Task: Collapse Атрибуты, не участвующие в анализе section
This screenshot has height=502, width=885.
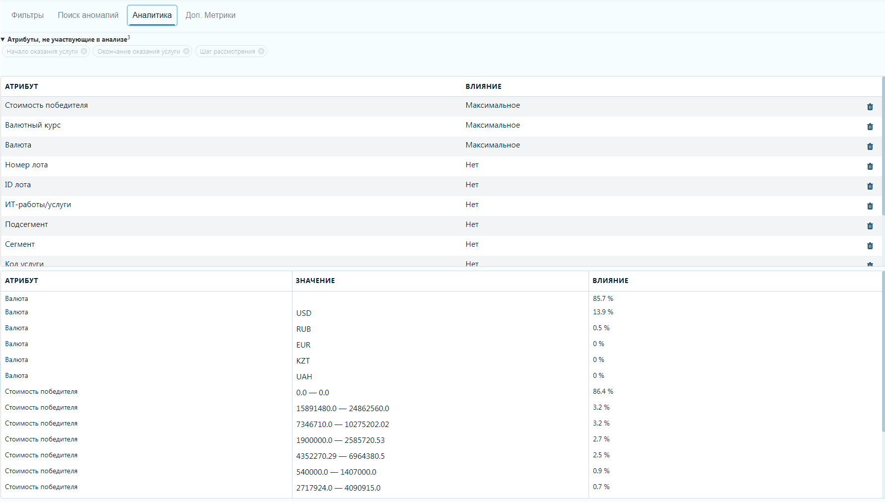Action: pyautogui.click(x=3, y=39)
